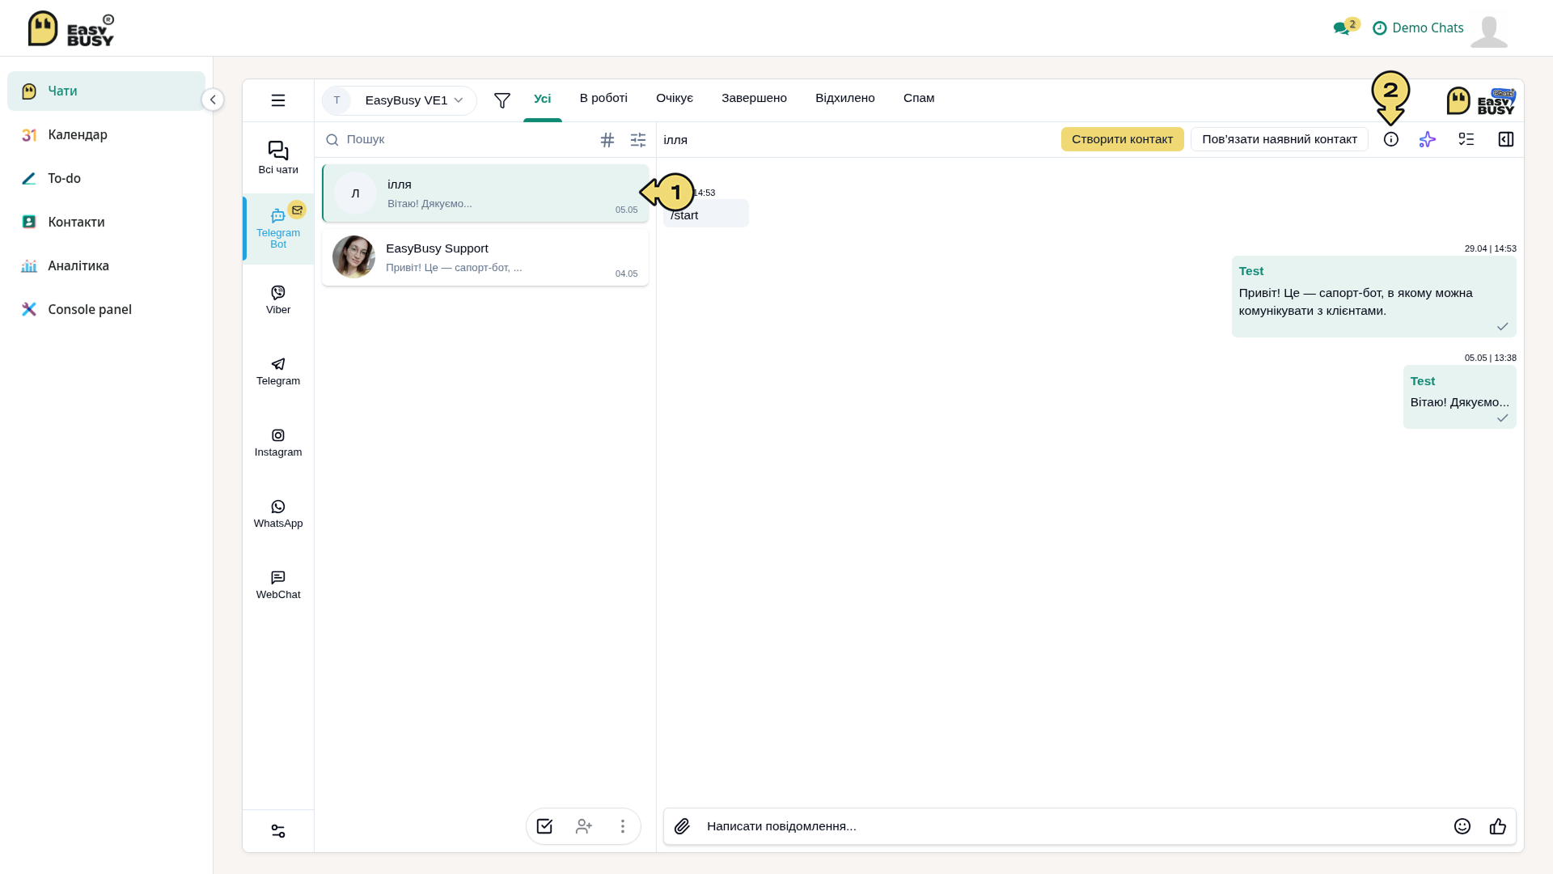
Task: Switch to the Очікує tab
Action: [675, 99]
